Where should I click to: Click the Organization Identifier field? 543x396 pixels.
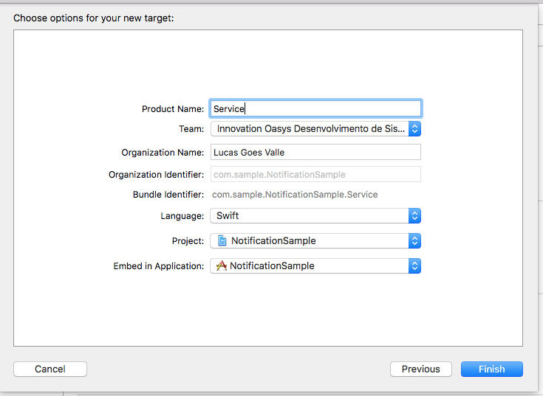315,175
